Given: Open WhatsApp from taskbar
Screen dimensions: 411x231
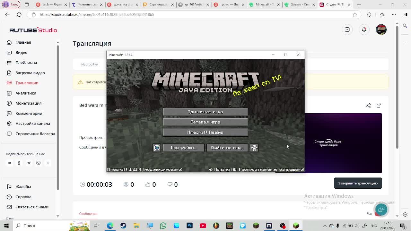Looking at the screenshot, I should (x=163, y=226).
